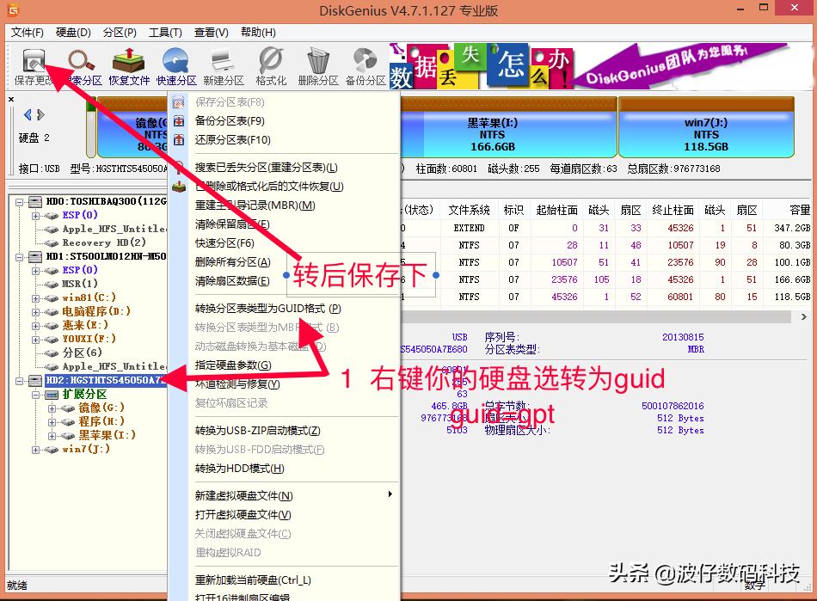Viewport: 817px width, 601px height.
Task: Close the sidebar panel with the x button
Action: point(9,97)
